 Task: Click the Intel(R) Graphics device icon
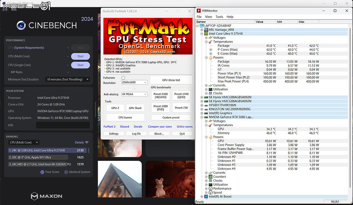tap(206, 113)
